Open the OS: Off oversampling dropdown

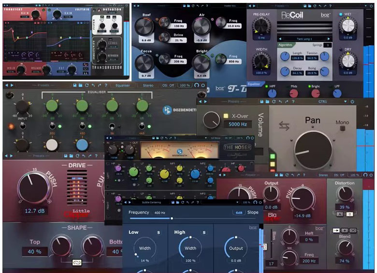tap(167, 85)
